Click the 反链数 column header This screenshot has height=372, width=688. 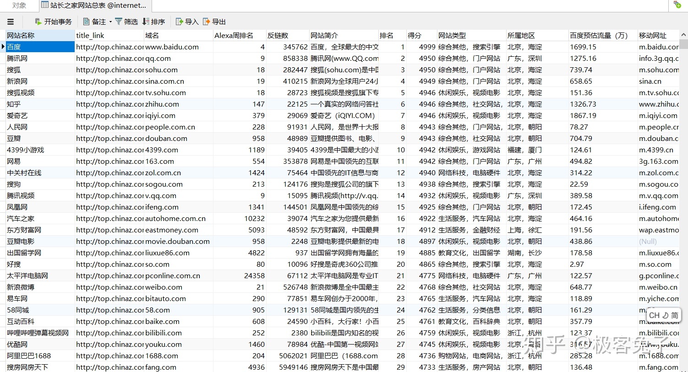tap(288, 35)
